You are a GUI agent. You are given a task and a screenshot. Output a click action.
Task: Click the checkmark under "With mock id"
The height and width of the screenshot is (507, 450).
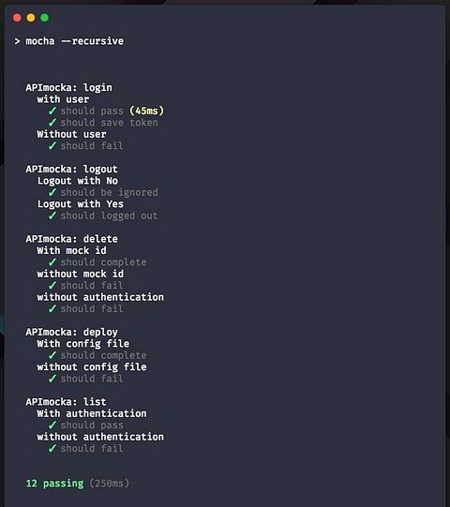[52, 262]
